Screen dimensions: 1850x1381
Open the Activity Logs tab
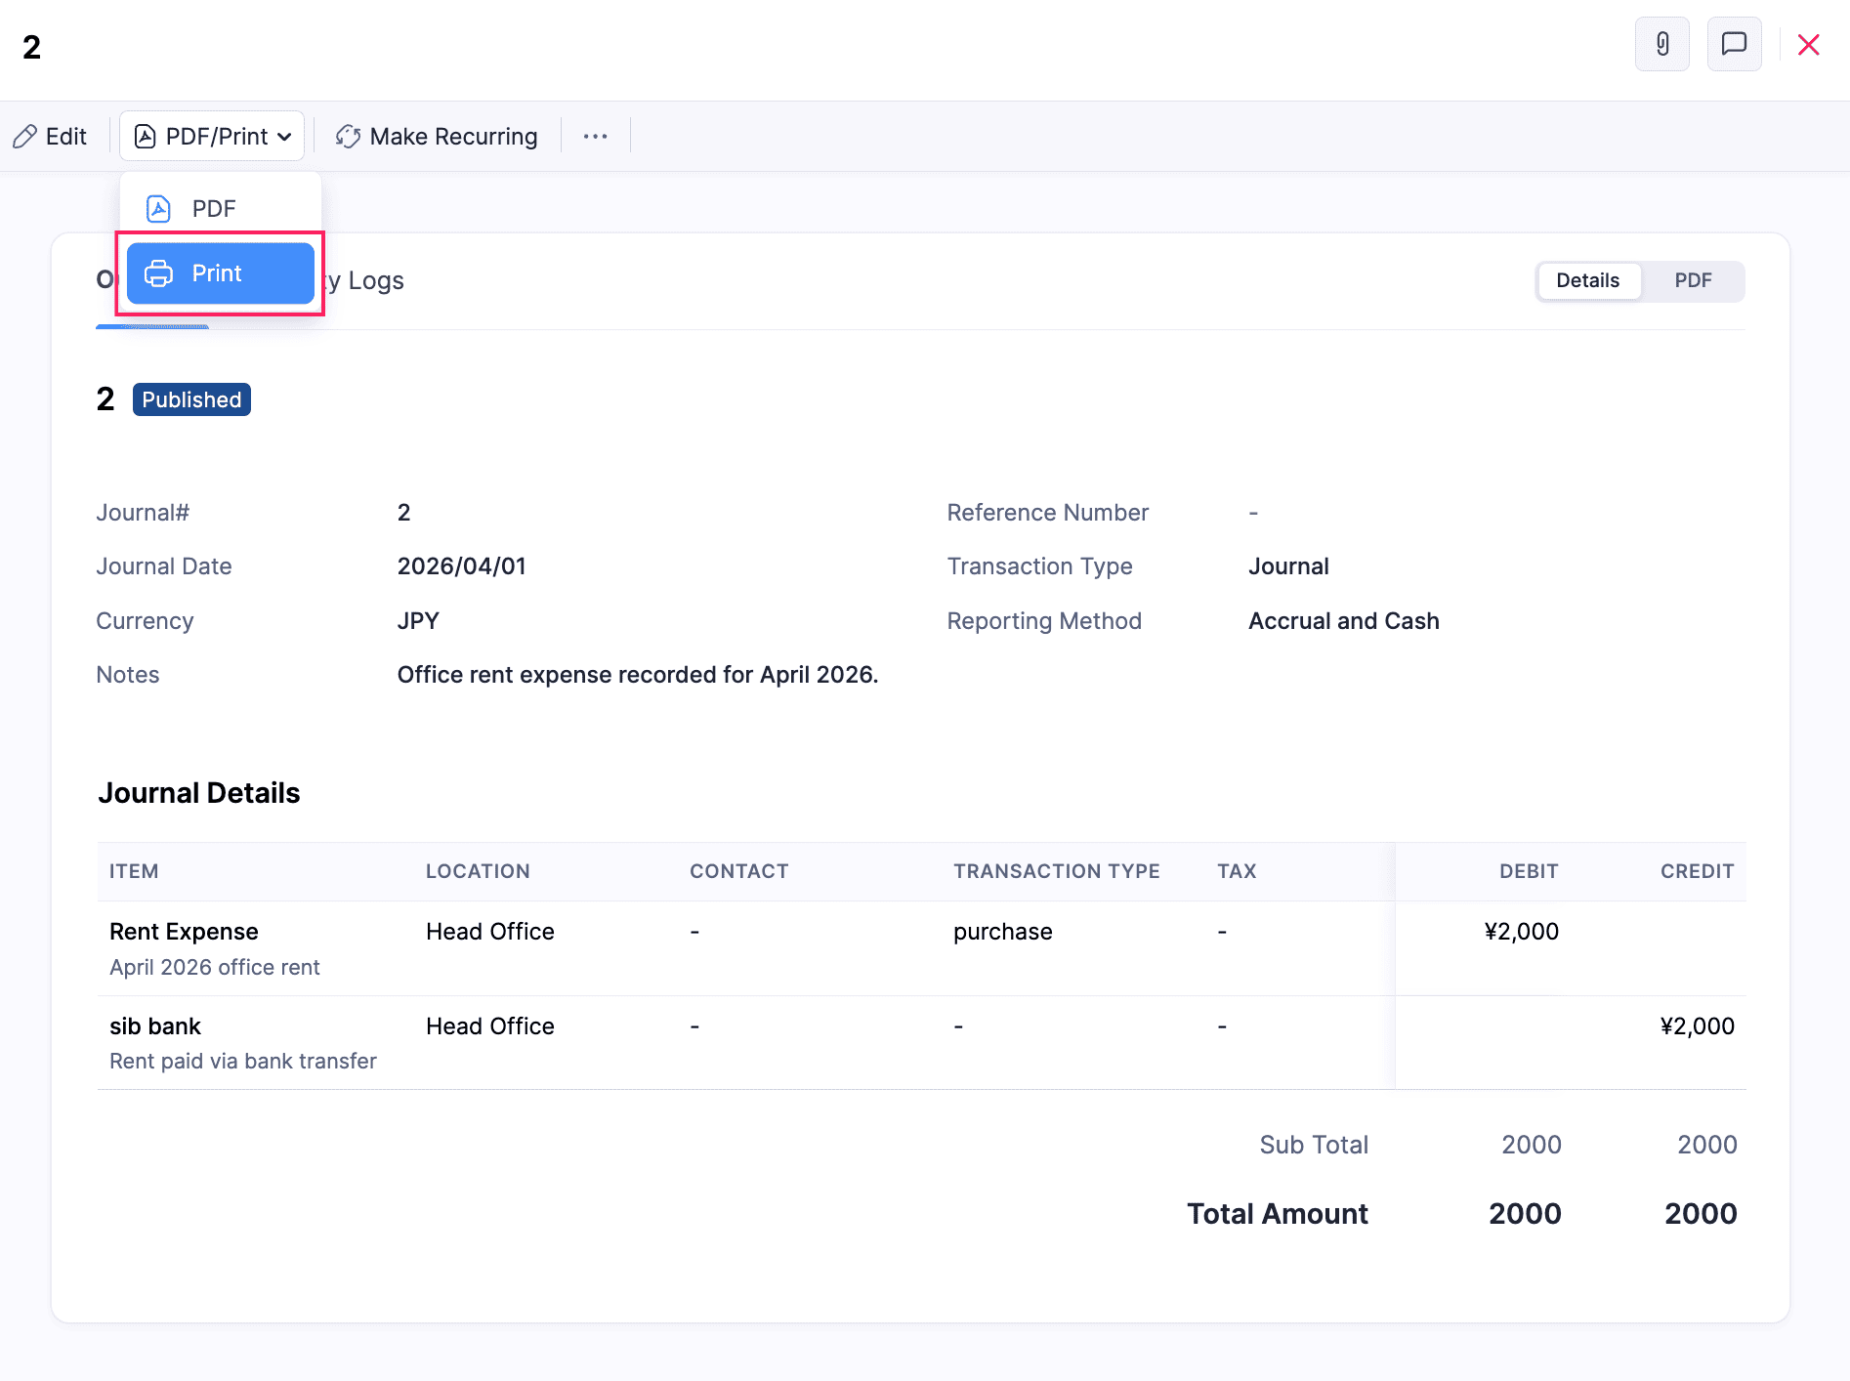tap(365, 281)
